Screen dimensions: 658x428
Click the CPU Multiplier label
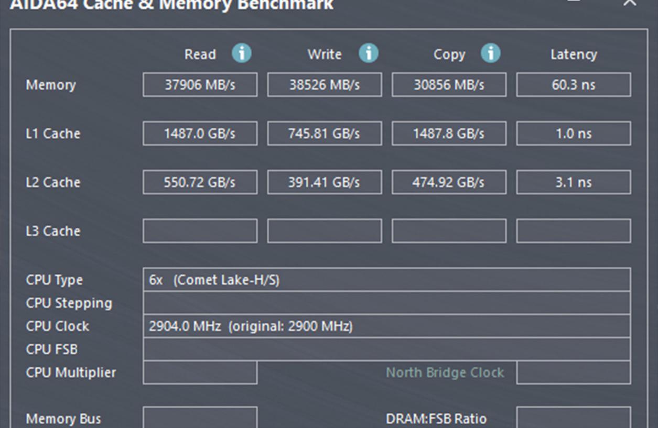pyautogui.click(x=71, y=372)
